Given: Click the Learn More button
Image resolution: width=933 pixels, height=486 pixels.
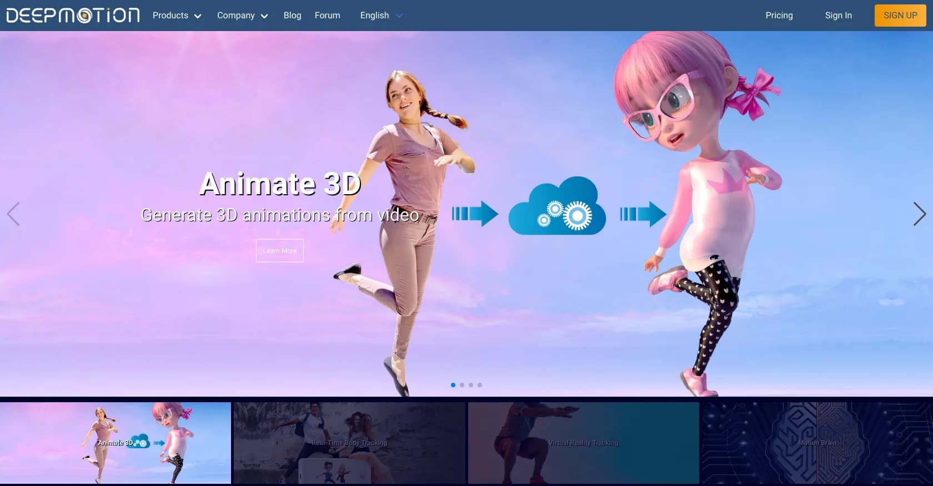Looking at the screenshot, I should (280, 251).
